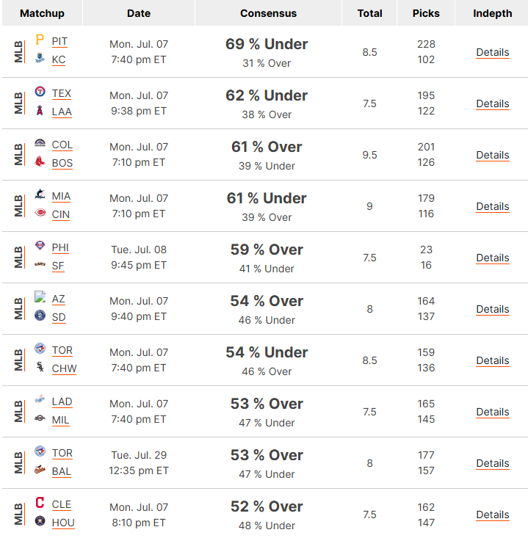Viewport: 528px width, 538px height.
Task: Click the San Diego Padres logo
Action: (x=40, y=315)
